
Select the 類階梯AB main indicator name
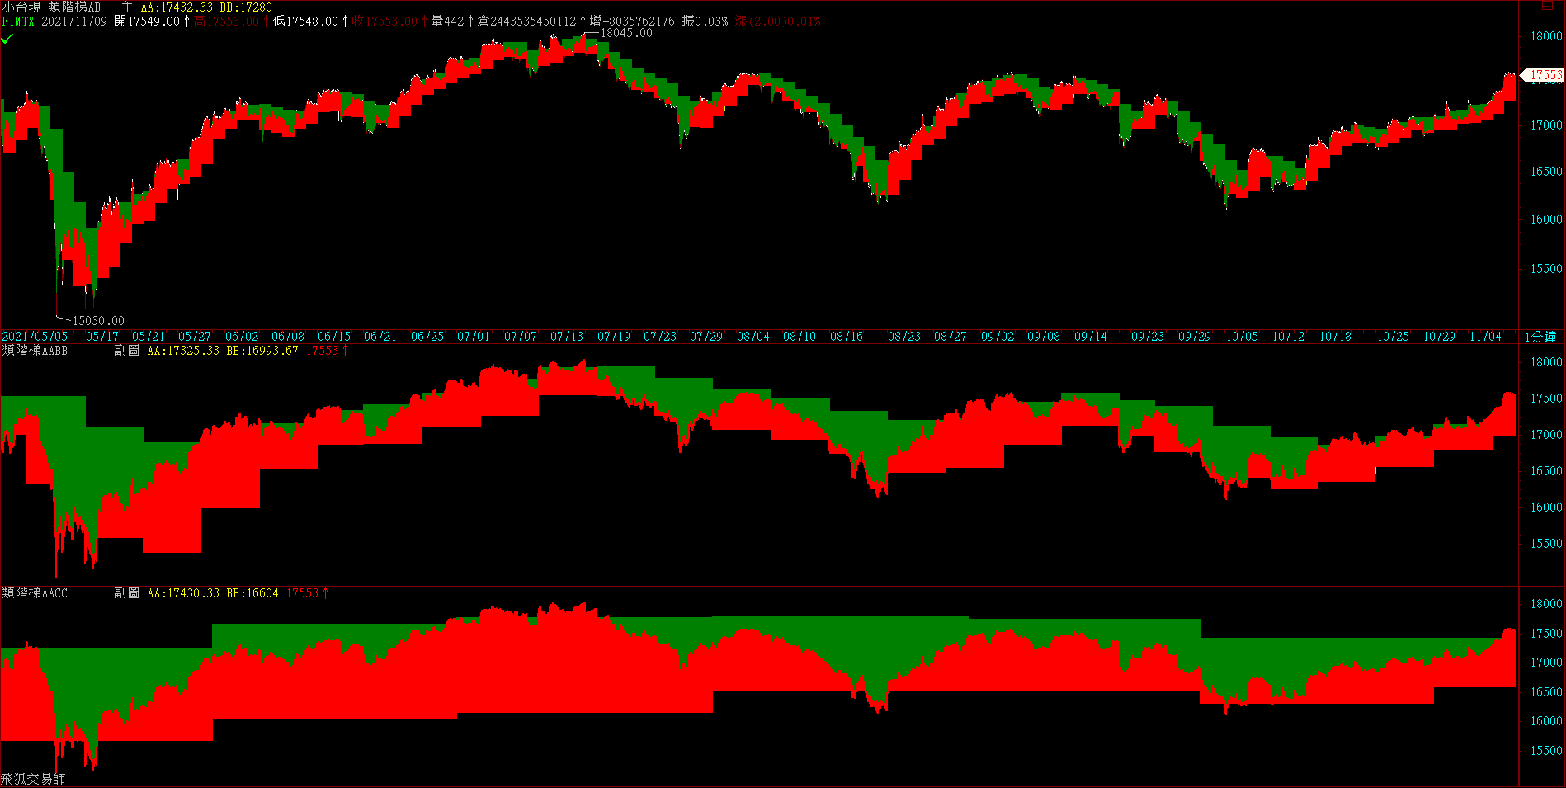coord(74,7)
